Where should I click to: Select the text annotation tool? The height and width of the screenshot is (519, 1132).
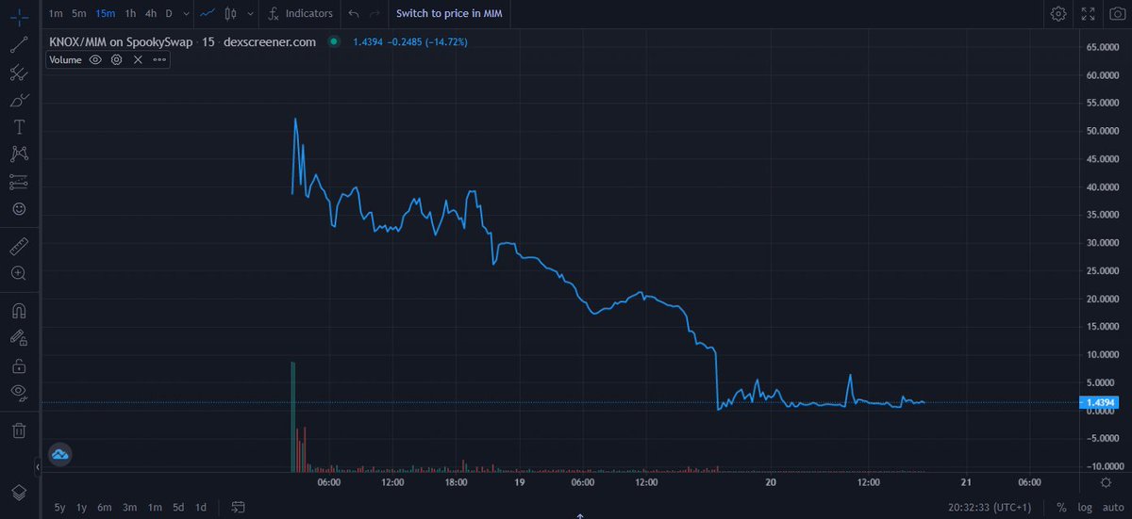click(18, 127)
